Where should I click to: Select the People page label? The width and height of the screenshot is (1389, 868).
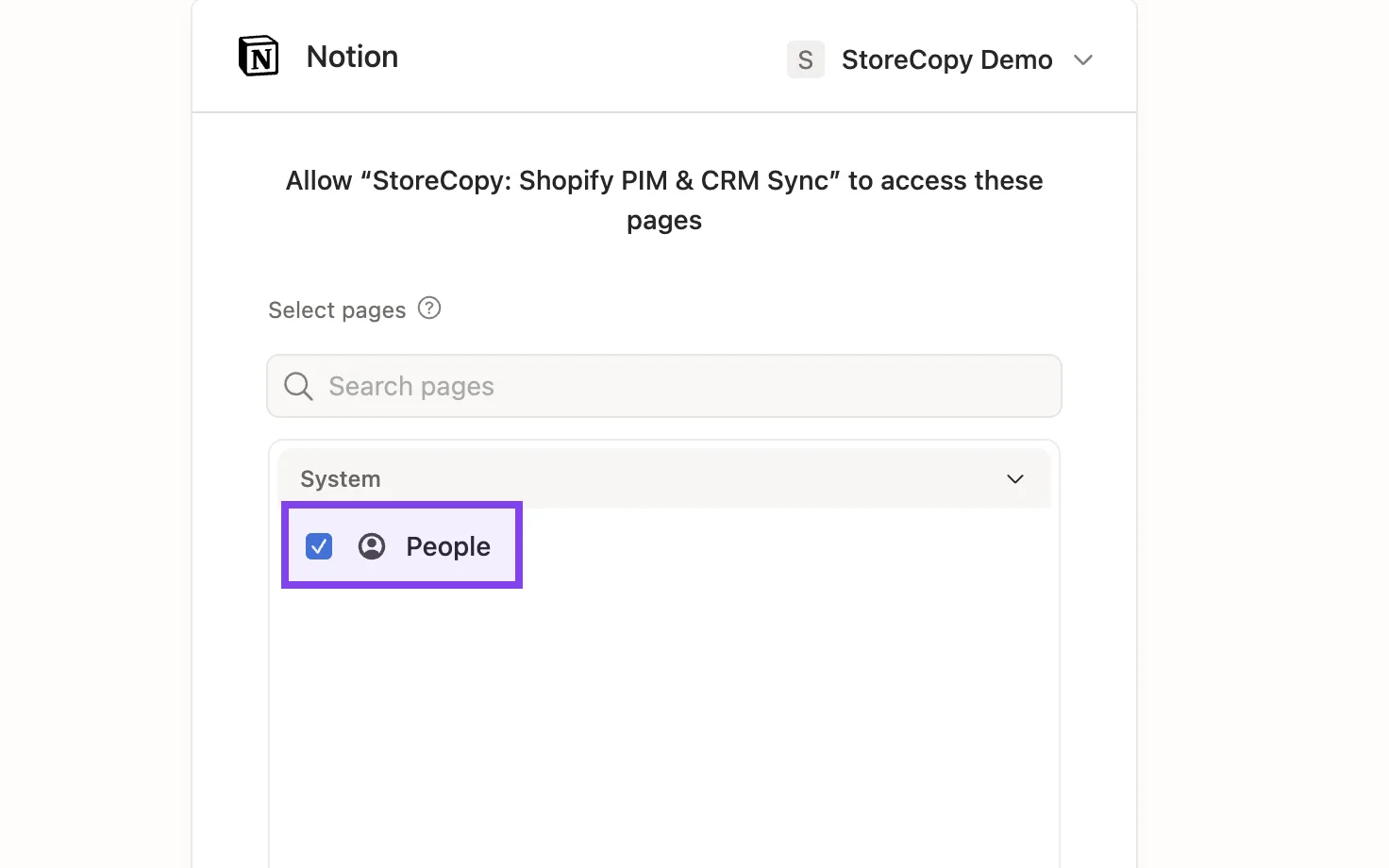pos(448,546)
